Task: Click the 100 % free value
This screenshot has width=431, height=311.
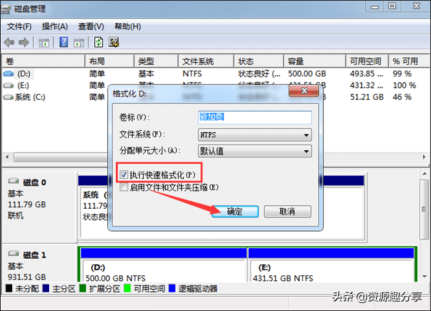Action: pyautogui.click(x=404, y=86)
